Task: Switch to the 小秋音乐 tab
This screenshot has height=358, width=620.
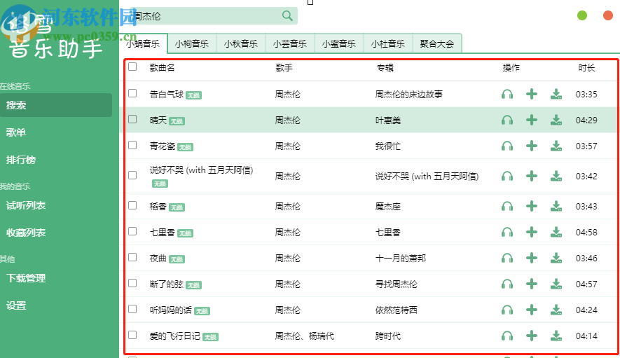Action: (241, 43)
